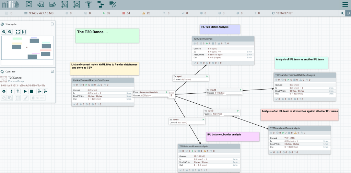Click the Fit view icon in Navigate
Image resolution: width=351 pixels, height=173 pixels.
click(x=17, y=32)
